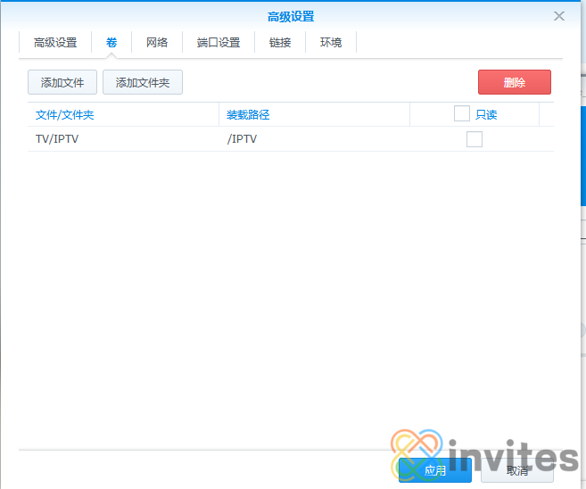Select the 卷 tab
This screenshot has width=586, height=489.
point(111,43)
